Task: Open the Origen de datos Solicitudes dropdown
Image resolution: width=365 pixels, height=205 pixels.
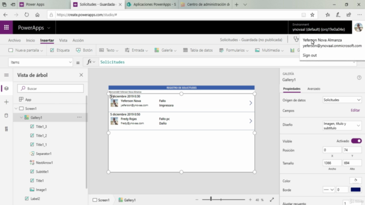Action: click(342, 100)
